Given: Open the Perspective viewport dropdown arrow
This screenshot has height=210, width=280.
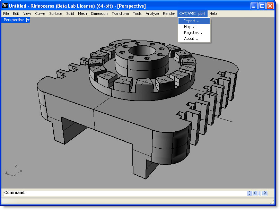Looking at the screenshot, I should (28, 20).
